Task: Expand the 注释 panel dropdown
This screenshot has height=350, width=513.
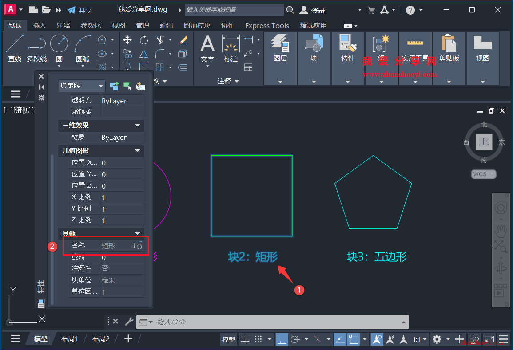Action: tap(228, 81)
